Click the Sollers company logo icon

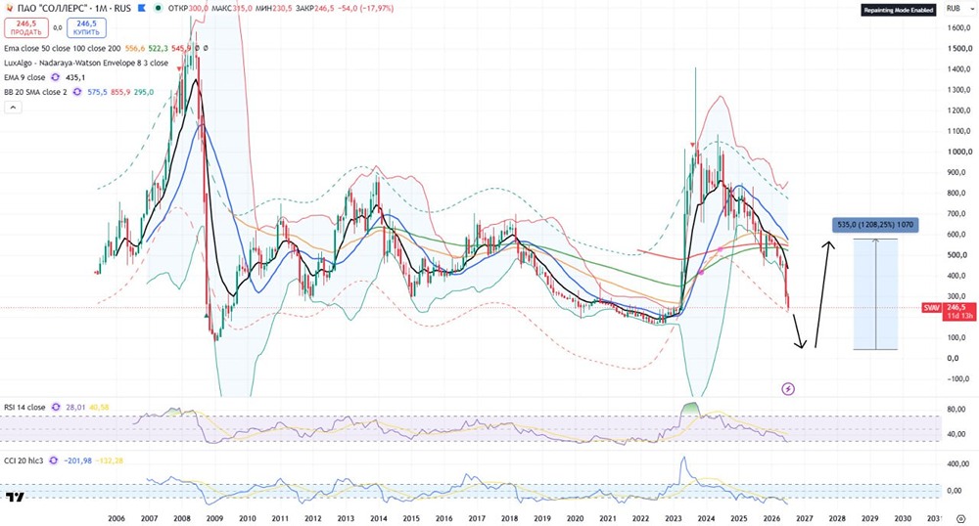click(x=9, y=9)
